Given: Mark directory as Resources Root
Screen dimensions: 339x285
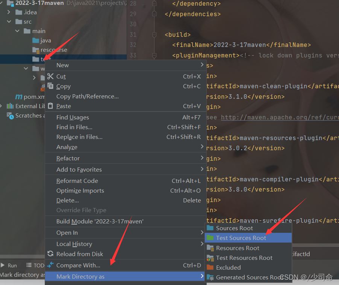Looking at the screenshot, I should (x=248, y=248).
